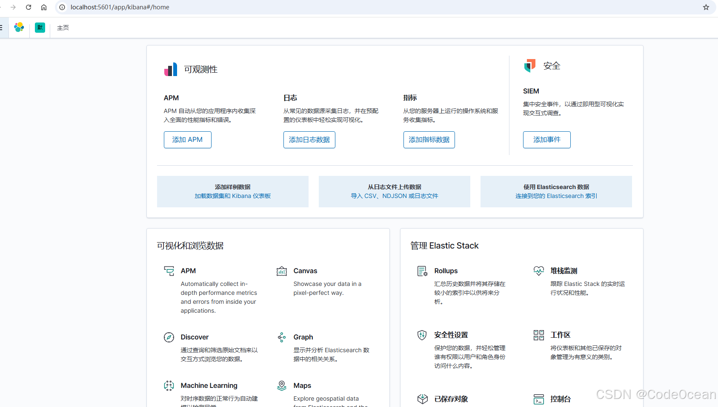
Task: Open the 堆栈监测 heartbeat icon
Action: click(x=539, y=271)
